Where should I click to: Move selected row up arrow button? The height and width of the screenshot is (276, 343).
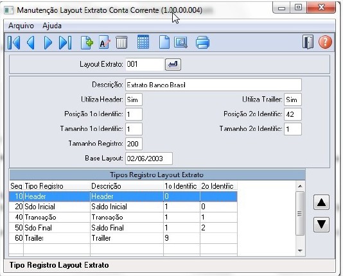pyautogui.click(x=321, y=203)
